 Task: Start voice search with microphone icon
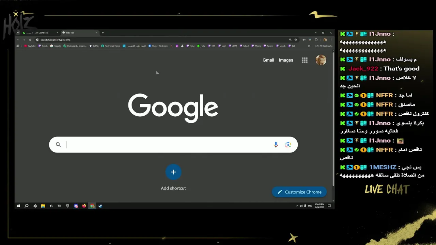pyautogui.click(x=276, y=145)
